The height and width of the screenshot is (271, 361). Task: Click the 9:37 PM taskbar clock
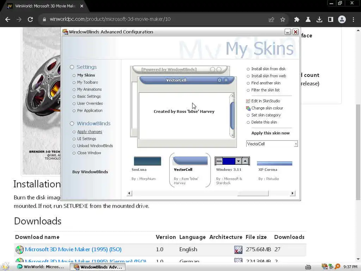[350, 267]
